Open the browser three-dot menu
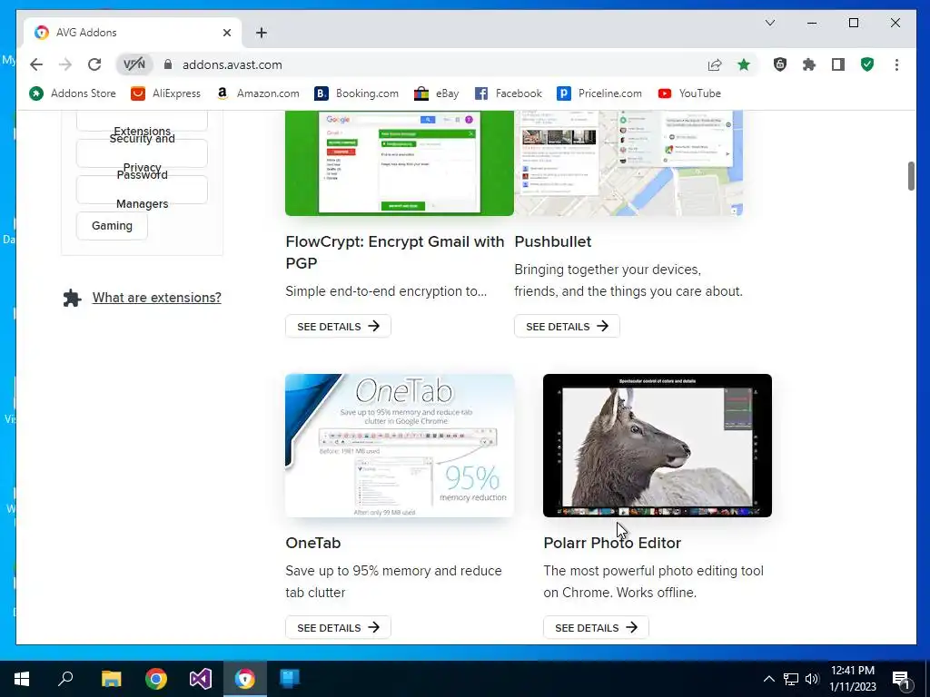The height and width of the screenshot is (697, 930). pos(896,64)
